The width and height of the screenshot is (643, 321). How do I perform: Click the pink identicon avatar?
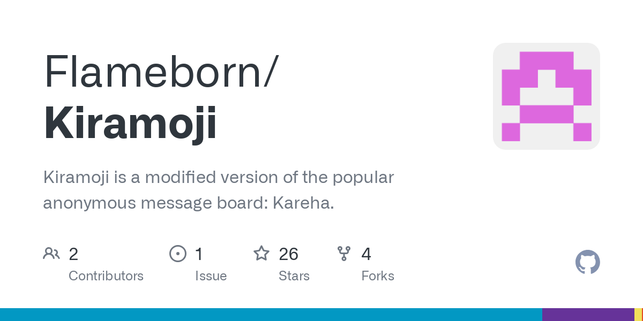tap(546, 96)
